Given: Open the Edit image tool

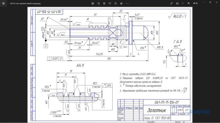Looking at the screenshot, I should (92, 3).
